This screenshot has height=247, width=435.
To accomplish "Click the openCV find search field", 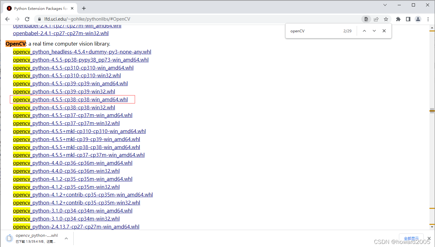I will pyautogui.click(x=314, y=31).
